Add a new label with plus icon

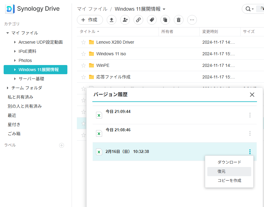point(62,145)
